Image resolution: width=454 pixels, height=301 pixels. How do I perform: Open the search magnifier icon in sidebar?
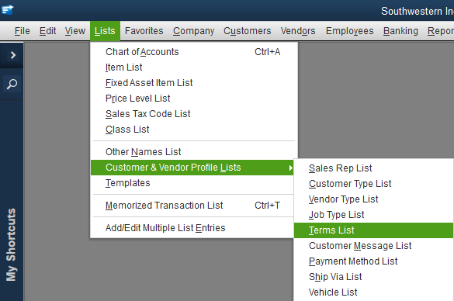point(12,84)
